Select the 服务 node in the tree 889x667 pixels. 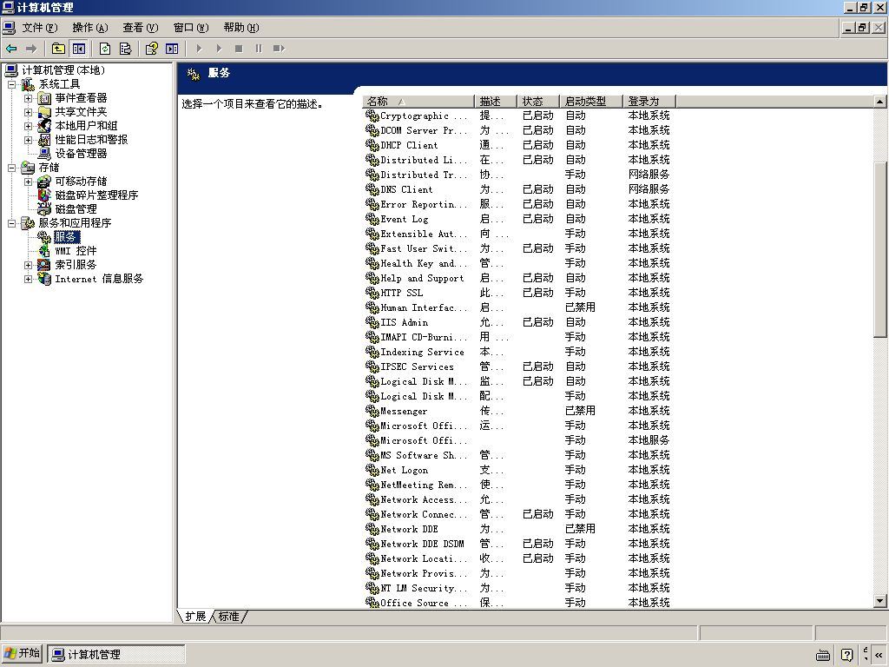click(66, 237)
